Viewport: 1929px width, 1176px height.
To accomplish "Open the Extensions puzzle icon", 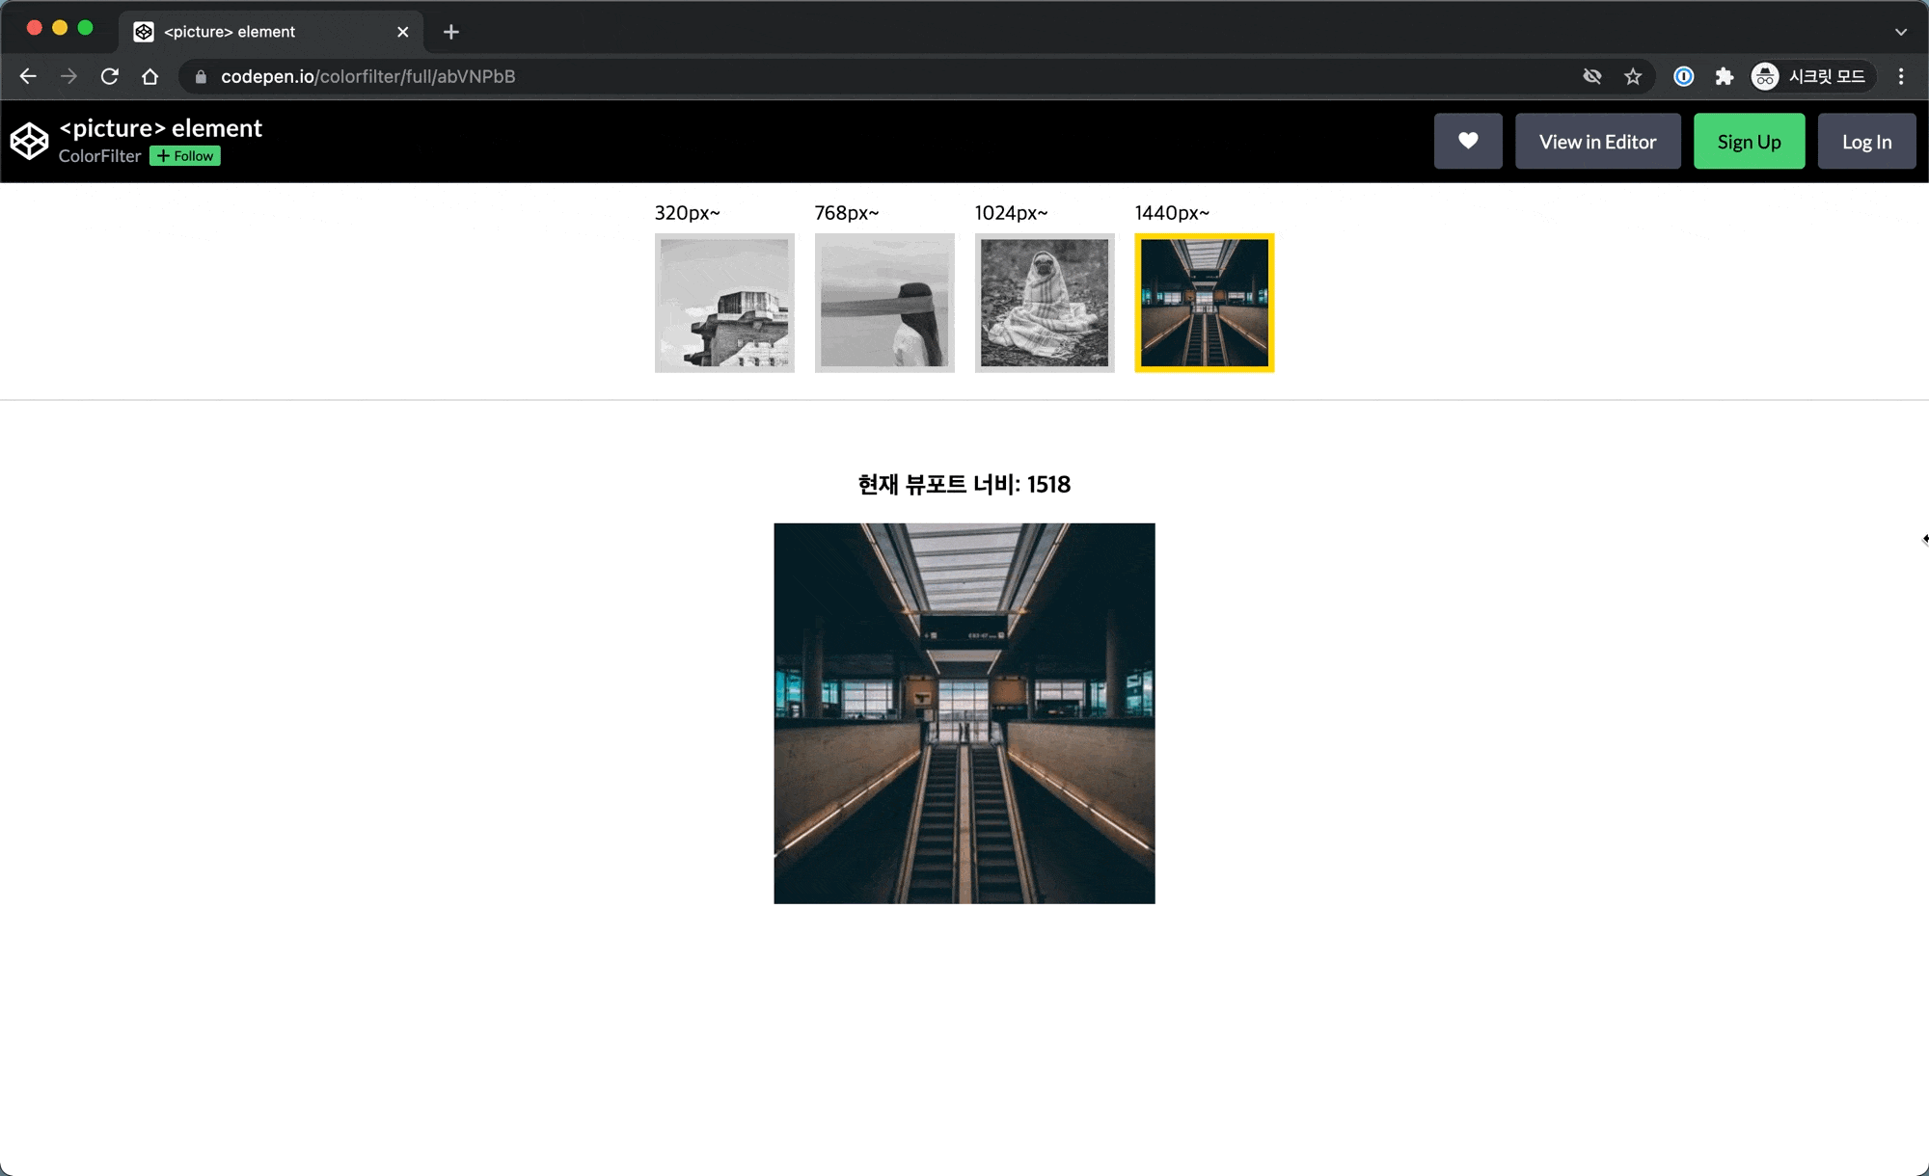I will (1724, 76).
